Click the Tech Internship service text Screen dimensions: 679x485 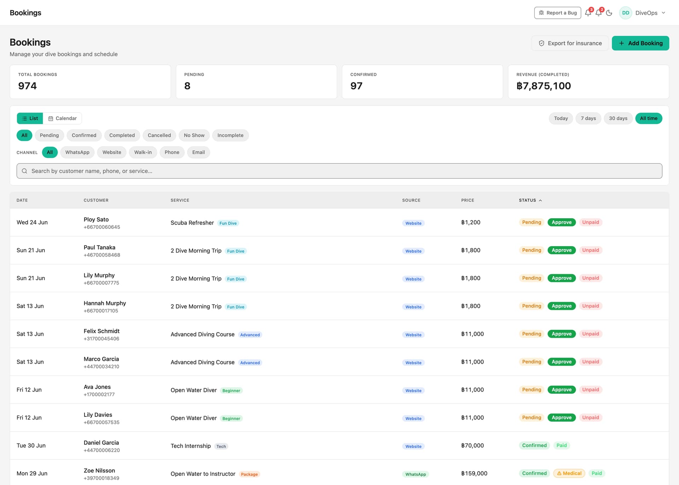tap(191, 446)
